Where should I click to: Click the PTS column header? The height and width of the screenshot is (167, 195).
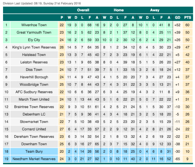188,18
